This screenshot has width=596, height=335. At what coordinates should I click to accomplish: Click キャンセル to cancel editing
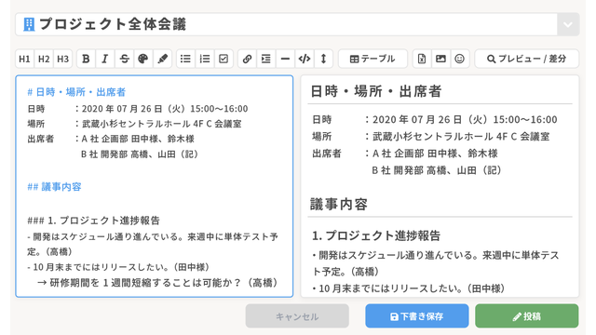297,316
